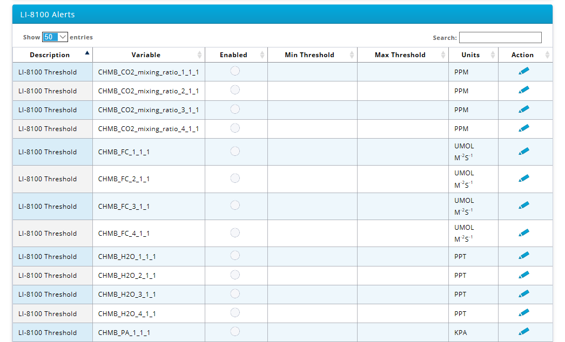
Task: Toggle Enabled circle for CHMB_H2O_2_1_1
Action: coord(235,275)
